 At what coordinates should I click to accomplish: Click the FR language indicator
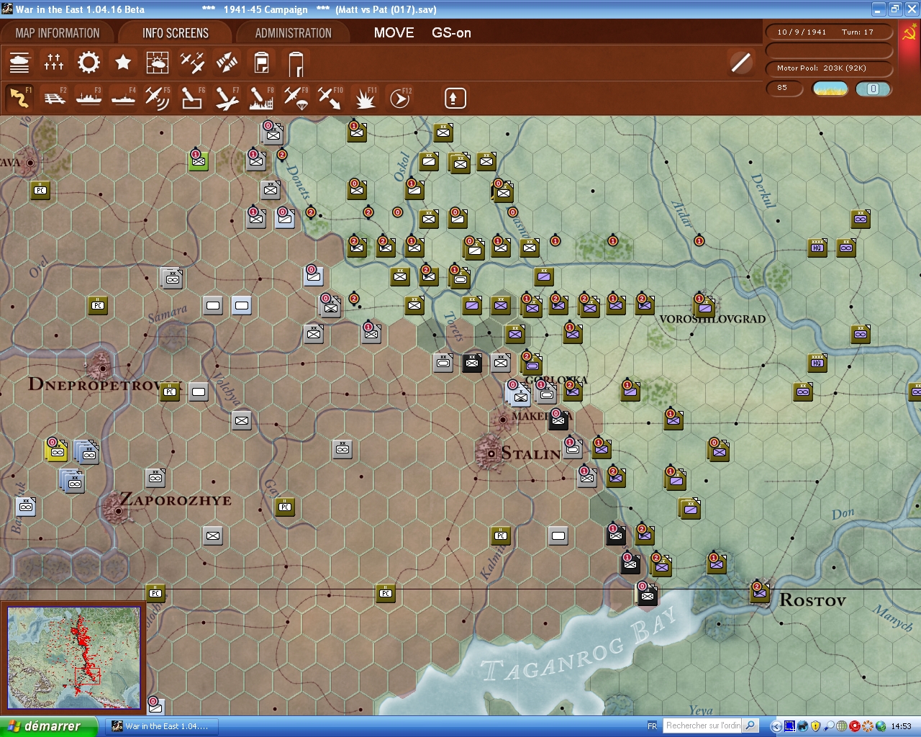pyautogui.click(x=652, y=726)
